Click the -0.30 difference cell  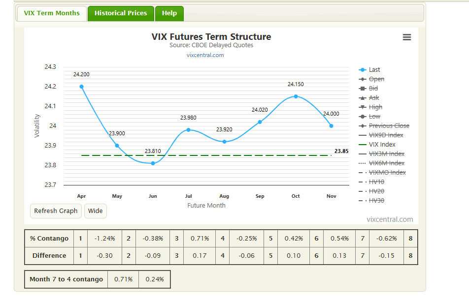pos(104,256)
